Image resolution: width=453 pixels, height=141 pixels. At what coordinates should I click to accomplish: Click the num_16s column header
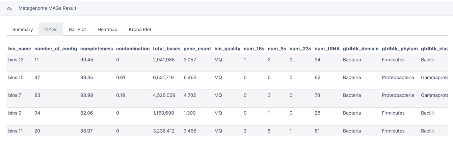click(254, 49)
